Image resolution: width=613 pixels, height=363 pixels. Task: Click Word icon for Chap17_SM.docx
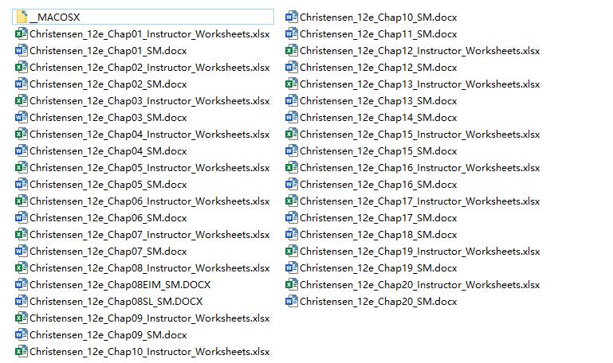[x=292, y=217]
